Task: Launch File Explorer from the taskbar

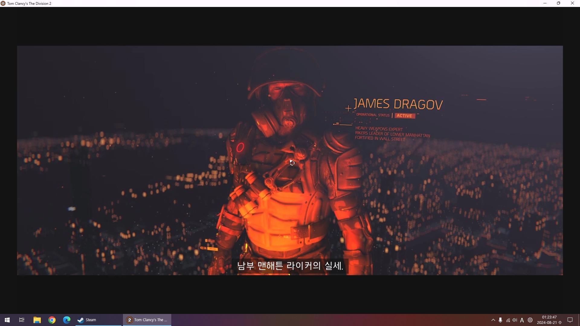Action: [37, 320]
